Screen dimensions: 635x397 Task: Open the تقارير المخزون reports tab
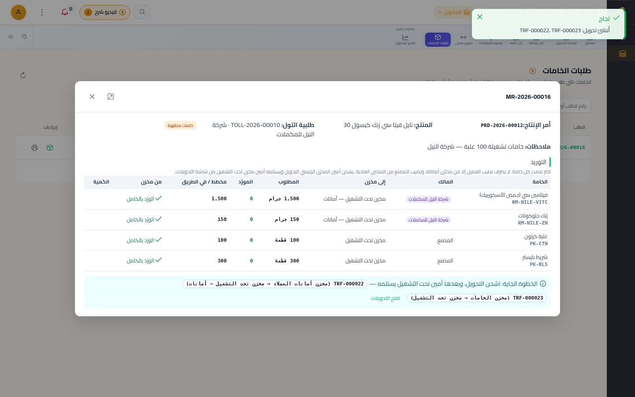405,40
